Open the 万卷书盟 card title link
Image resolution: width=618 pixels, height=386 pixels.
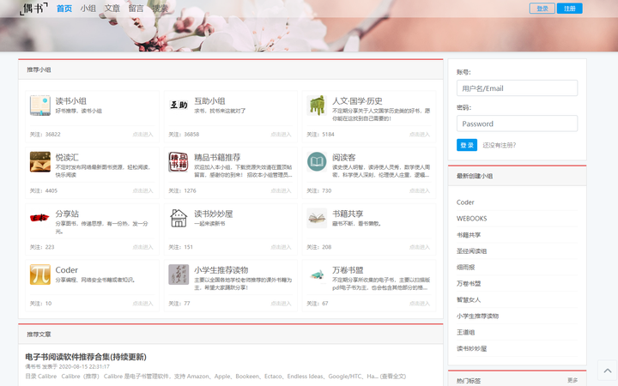348,270
